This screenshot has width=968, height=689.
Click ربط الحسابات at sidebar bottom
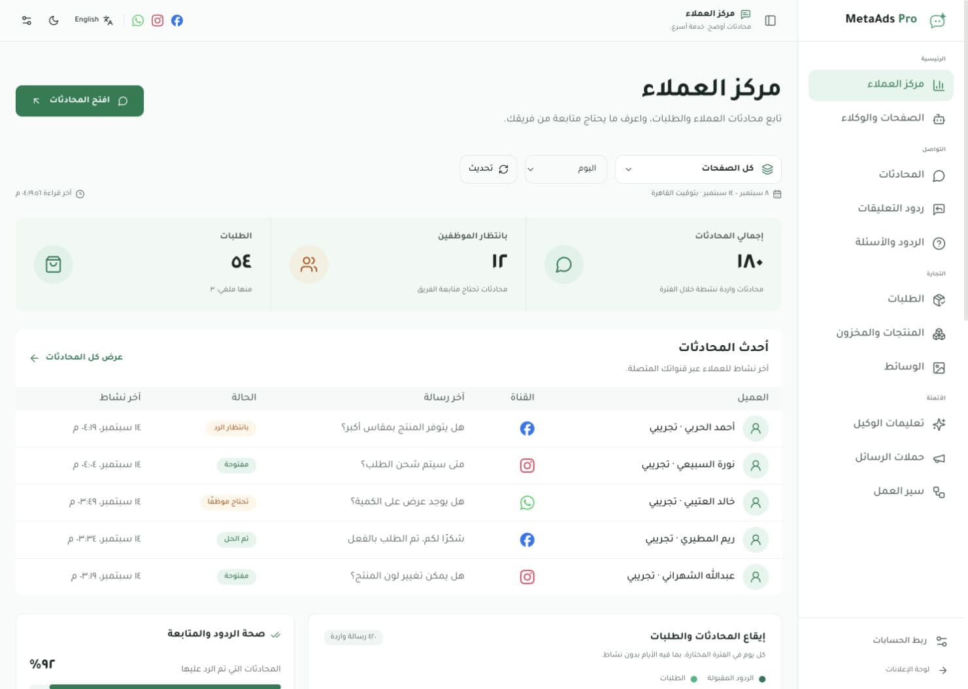click(x=909, y=641)
